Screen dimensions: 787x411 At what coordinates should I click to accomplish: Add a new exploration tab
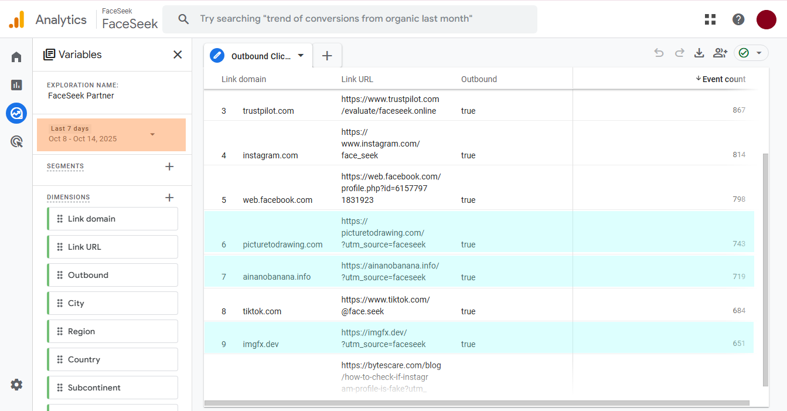(x=327, y=56)
